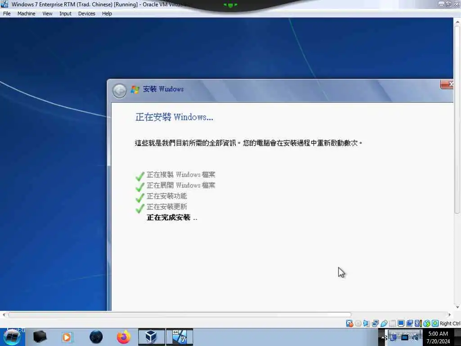Click the VirtualBox window title bar icon

(5, 4)
